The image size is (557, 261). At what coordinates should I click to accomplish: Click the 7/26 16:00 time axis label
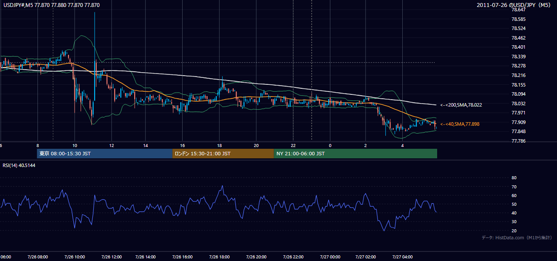click(x=183, y=257)
